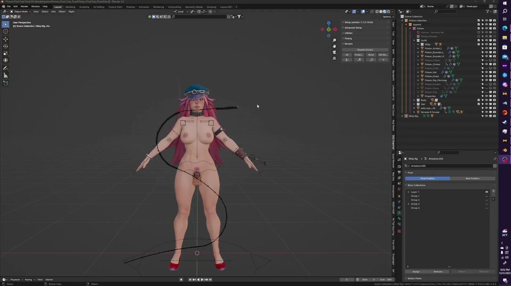Switch to the Sculpting workspace tab

point(84,7)
